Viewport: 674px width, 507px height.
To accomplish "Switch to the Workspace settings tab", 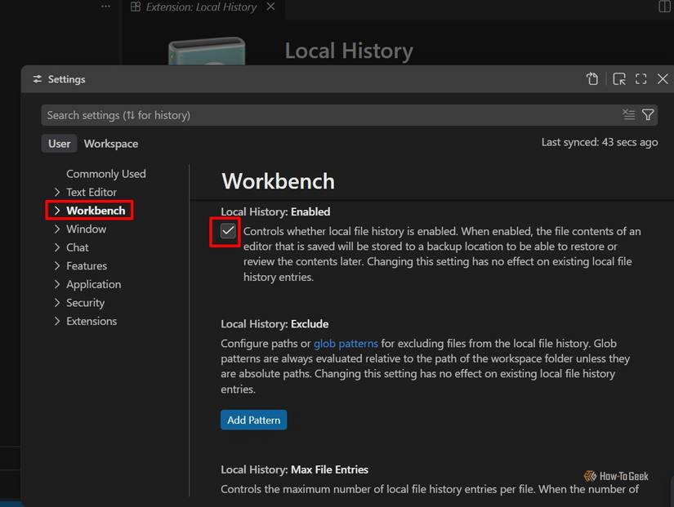I will (x=111, y=144).
